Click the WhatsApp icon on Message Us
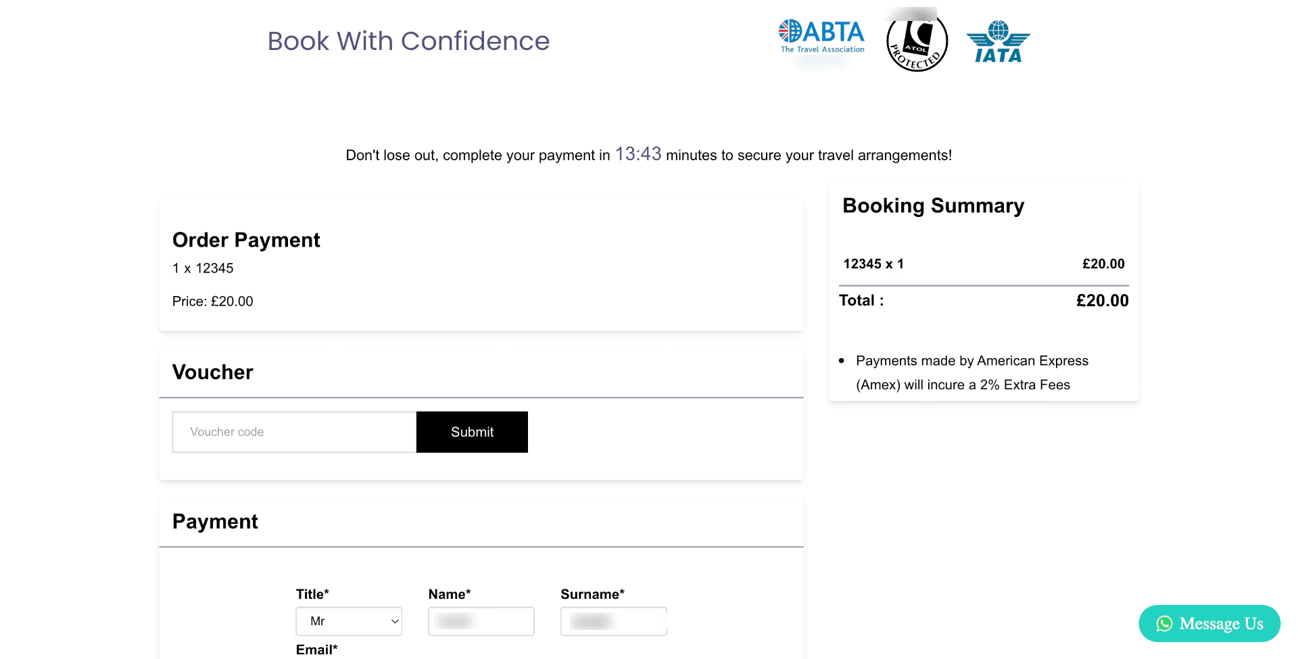Screen dimensions: 1298x659 [1164, 623]
